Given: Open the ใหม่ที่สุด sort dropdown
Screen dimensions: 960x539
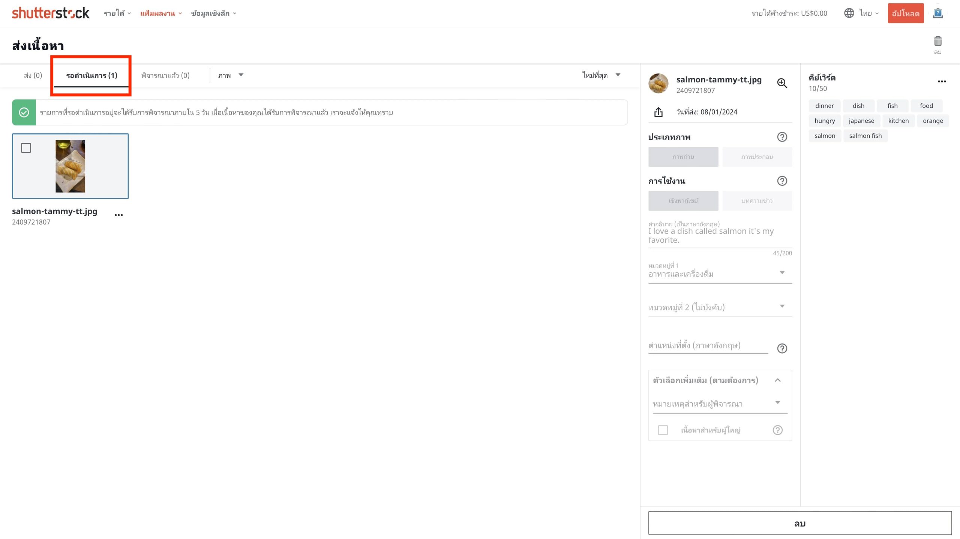Looking at the screenshot, I should (601, 75).
